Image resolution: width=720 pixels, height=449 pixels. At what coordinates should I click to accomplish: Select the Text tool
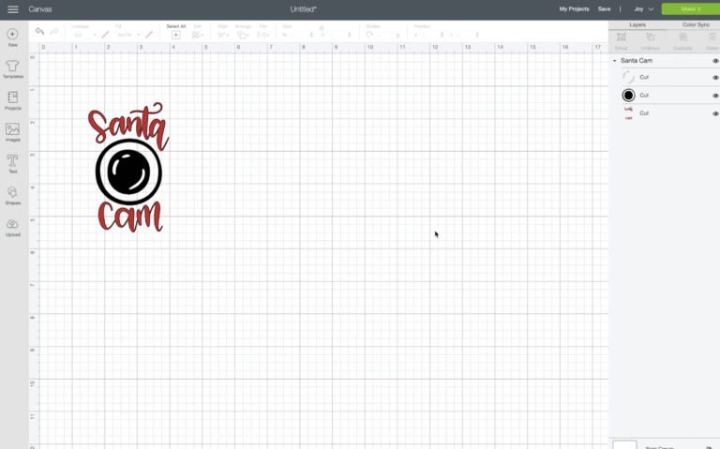point(12,163)
